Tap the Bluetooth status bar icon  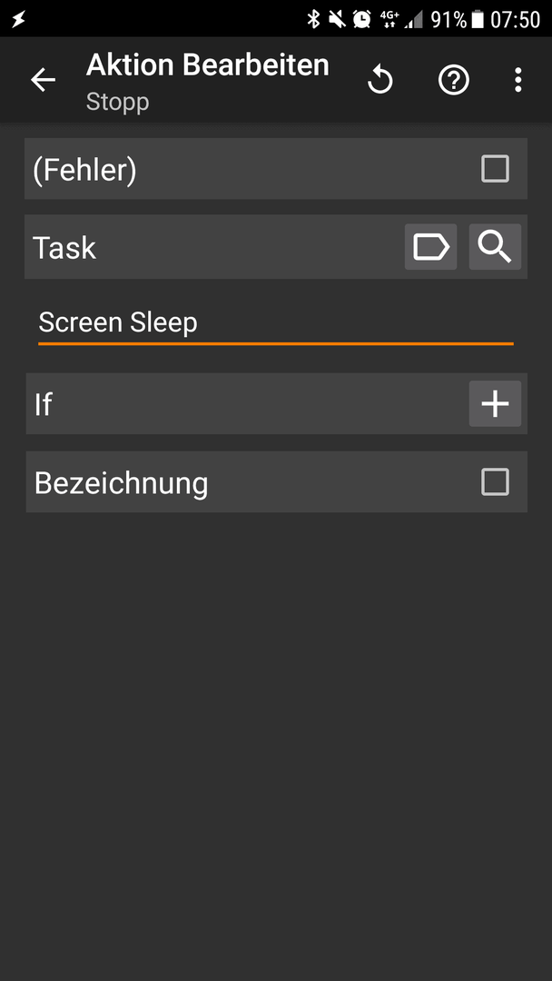tap(313, 19)
